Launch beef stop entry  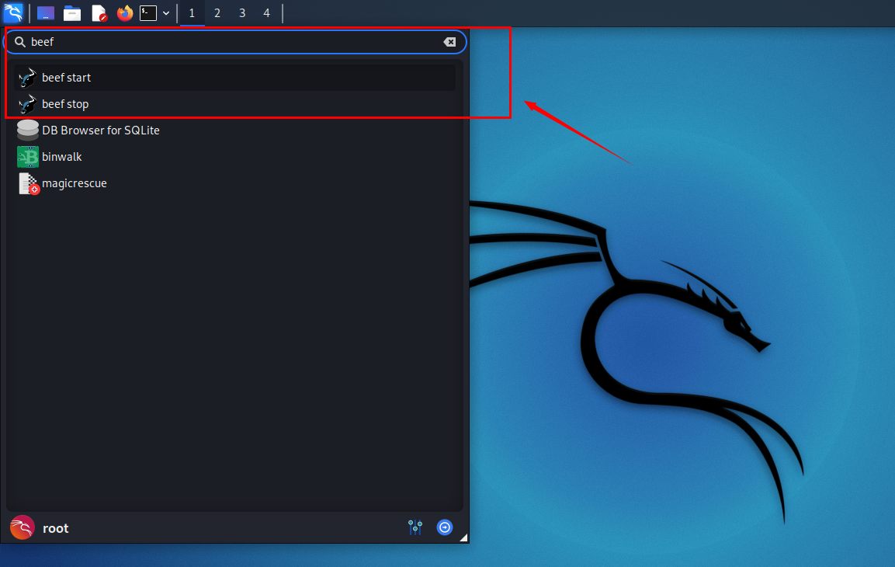tap(235, 104)
